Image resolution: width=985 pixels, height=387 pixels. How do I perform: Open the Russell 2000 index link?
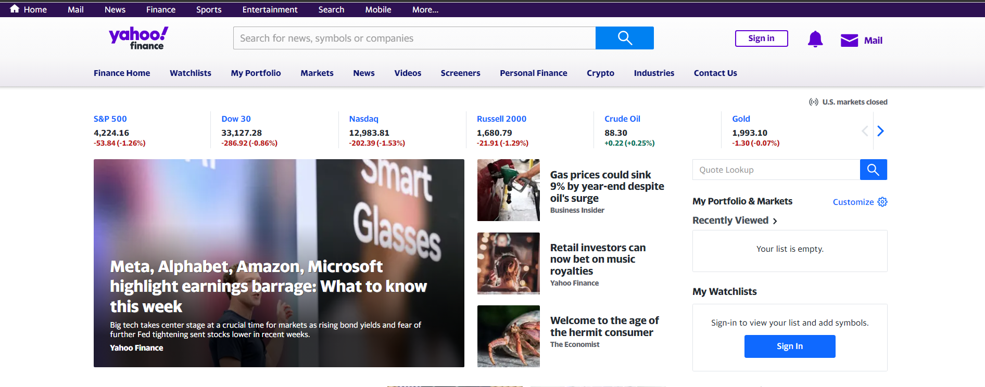501,119
